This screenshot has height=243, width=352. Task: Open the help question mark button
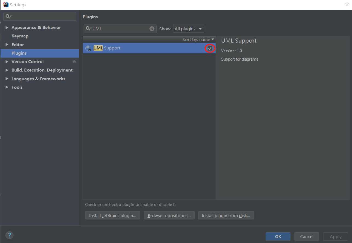9,235
